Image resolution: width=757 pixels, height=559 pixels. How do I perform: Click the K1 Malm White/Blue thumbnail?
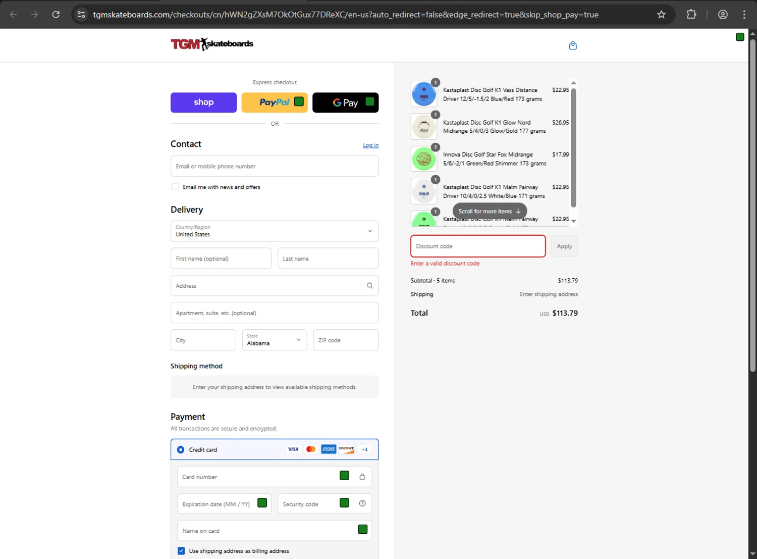coord(424,191)
